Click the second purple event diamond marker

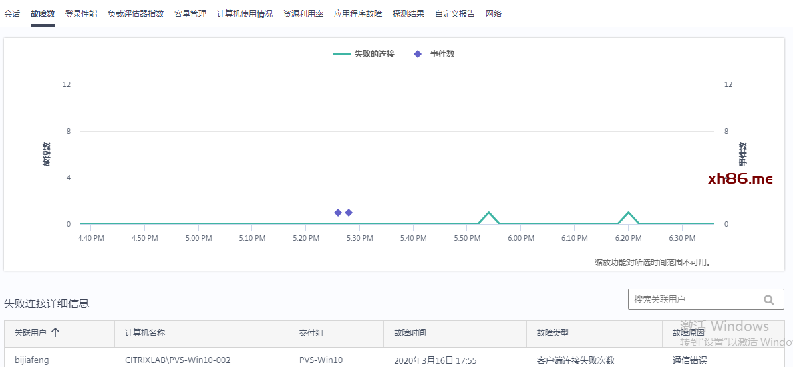tap(349, 213)
